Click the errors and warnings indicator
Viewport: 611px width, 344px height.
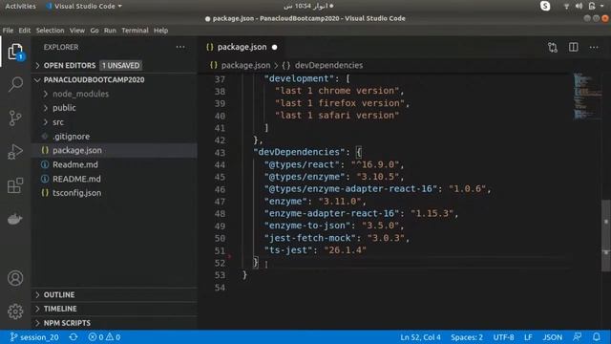(x=104, y=337)
